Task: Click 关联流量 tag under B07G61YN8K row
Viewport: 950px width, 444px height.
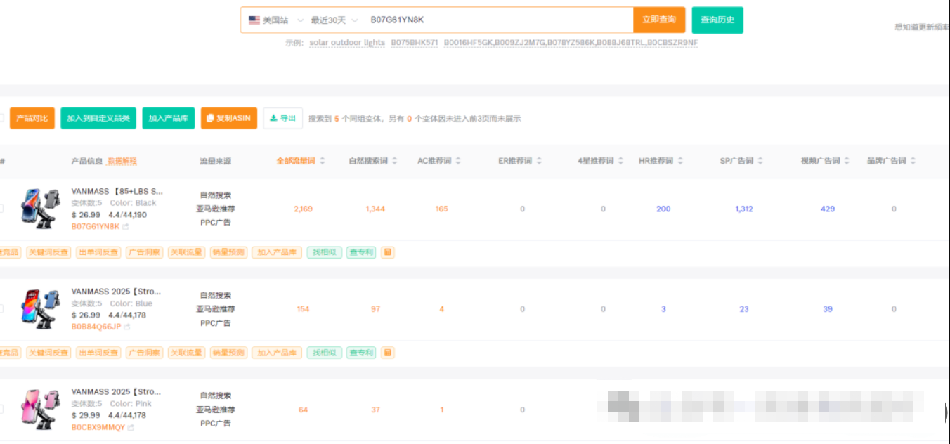Action: 186,252
